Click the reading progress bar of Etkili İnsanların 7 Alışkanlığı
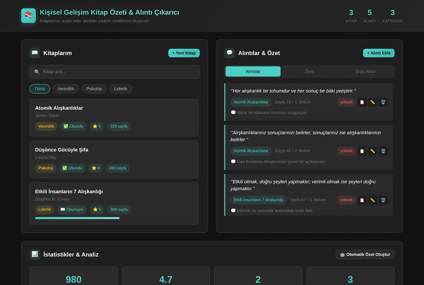Image resolution: width=424 pixels, height=285 pixels. [77, 218]
